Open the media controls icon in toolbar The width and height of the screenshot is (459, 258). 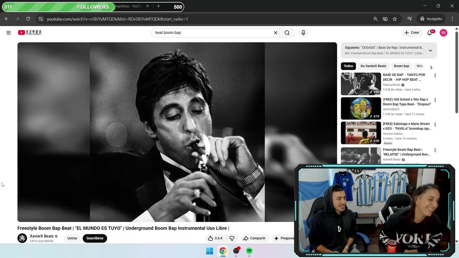click(x=410, y=19)
